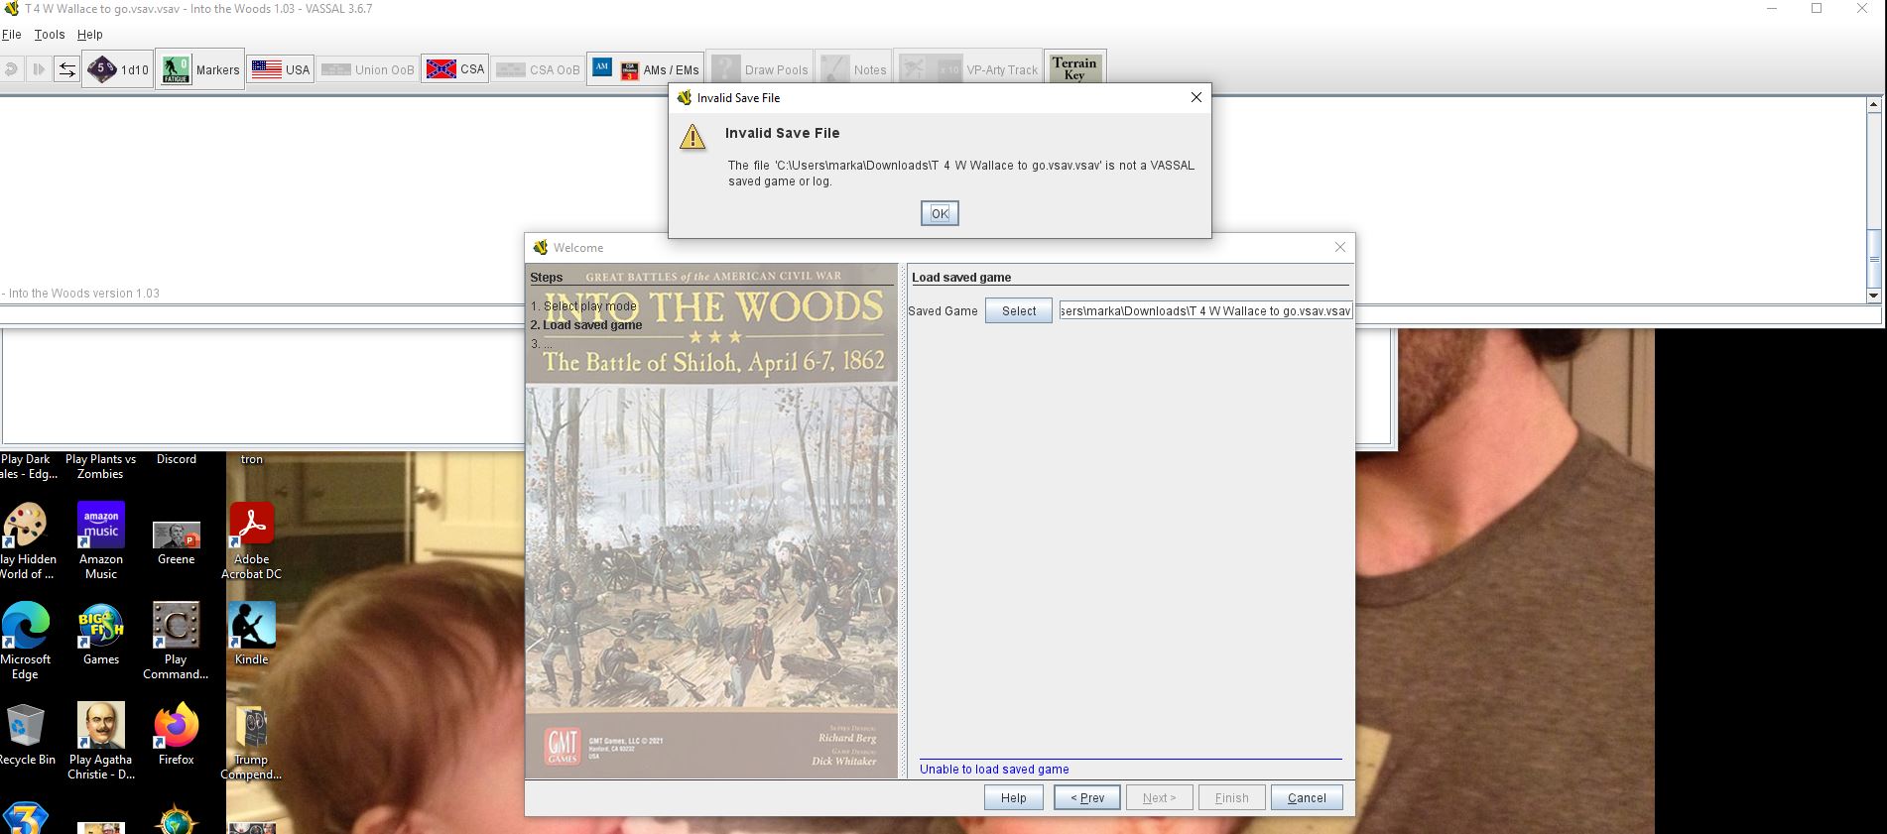Image resolution: width=1887 pixels, height=834 pixels.
Task: Open the VP-Arty Track
Action: click(x=968, y=69)
